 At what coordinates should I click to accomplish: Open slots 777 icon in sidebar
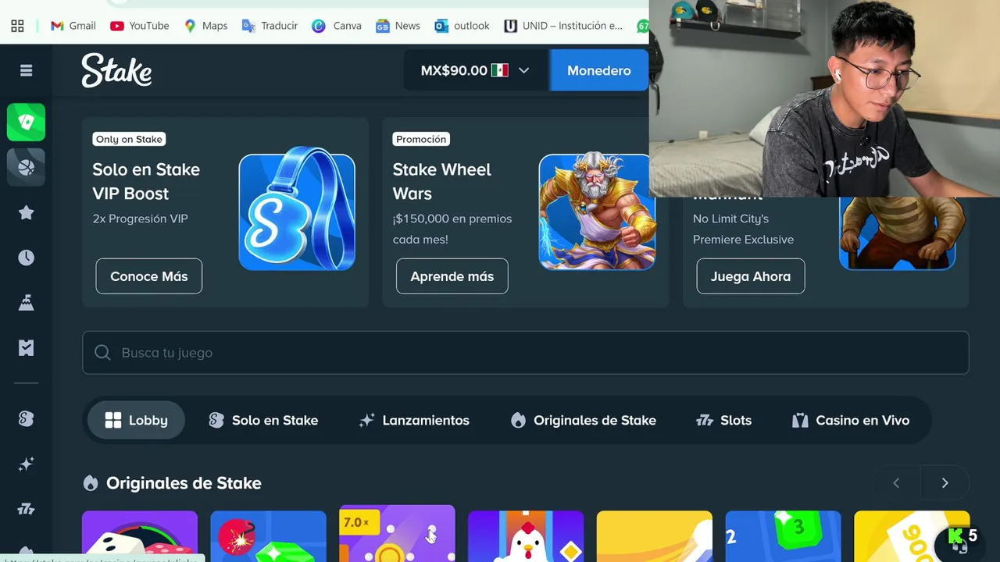pos(26,510)
